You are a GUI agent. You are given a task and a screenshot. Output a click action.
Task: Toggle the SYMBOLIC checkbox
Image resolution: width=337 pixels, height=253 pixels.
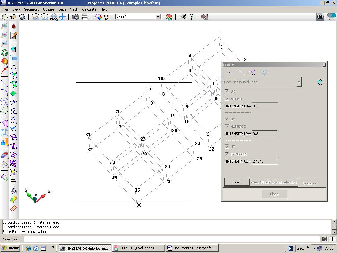pyautogui.click(x=226, y=154)
